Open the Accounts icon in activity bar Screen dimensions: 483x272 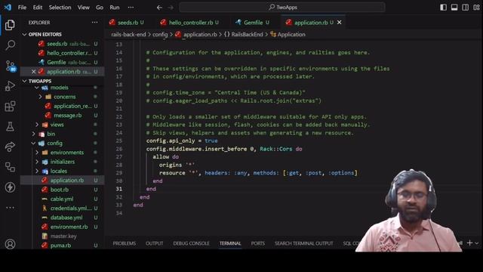click(x=10, y=244)
